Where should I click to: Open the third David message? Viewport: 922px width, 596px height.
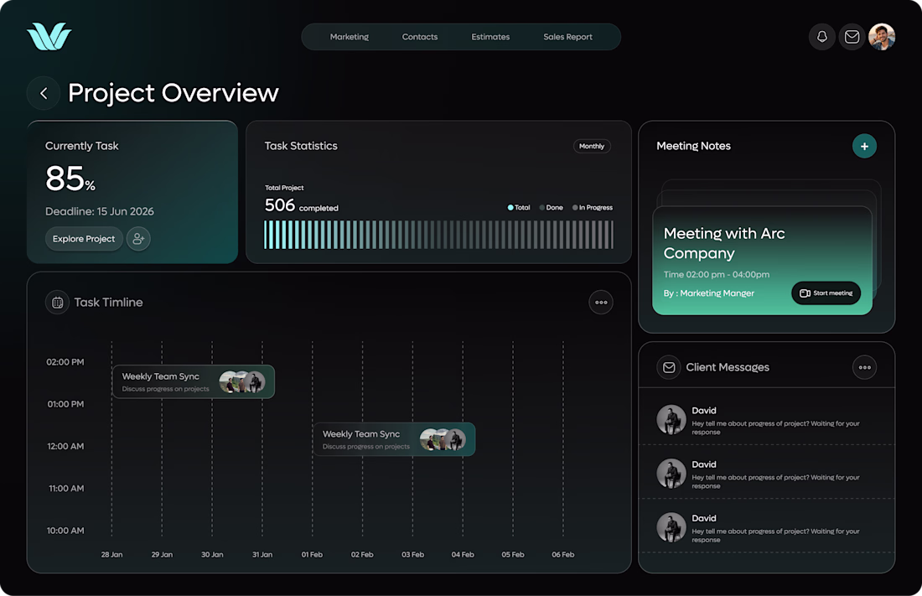767,527
